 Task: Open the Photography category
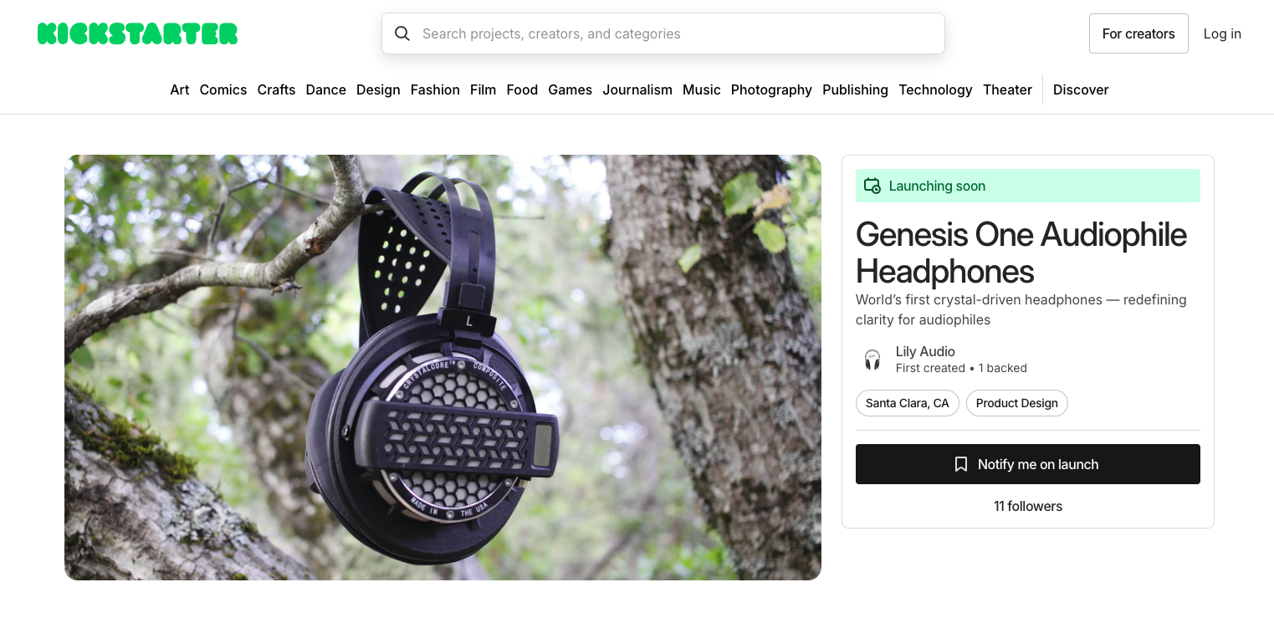coord(771,89)
